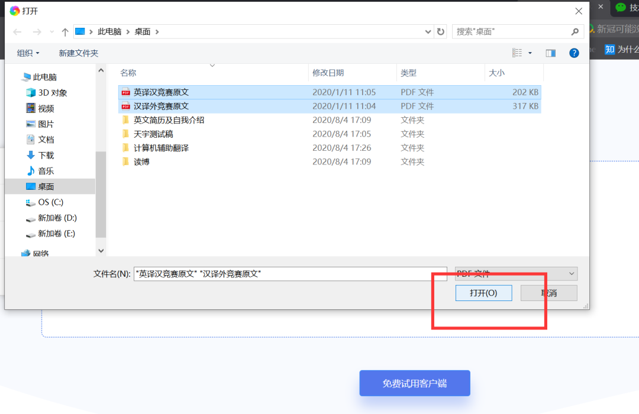Click the 2020/1/11 11:05 date cell

coord(344,92)
